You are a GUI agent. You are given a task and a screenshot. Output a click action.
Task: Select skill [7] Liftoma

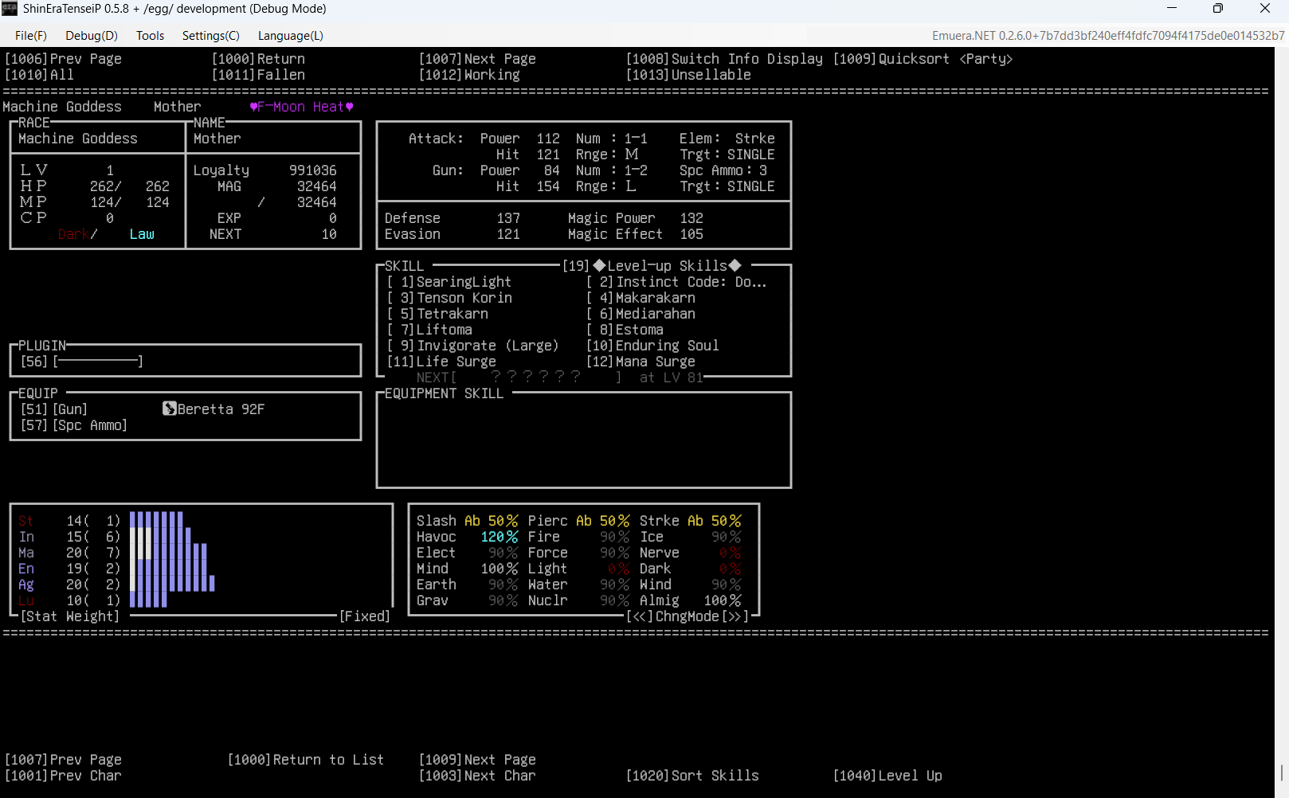coord(429,330)
